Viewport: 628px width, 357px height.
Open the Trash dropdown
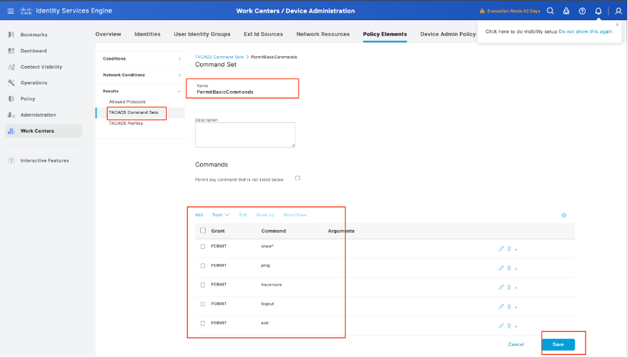(221, 215)
